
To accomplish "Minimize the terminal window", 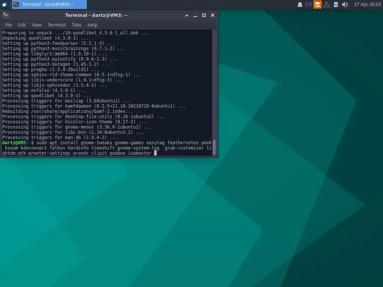I will pyautogui.click(x=195, y=15).
